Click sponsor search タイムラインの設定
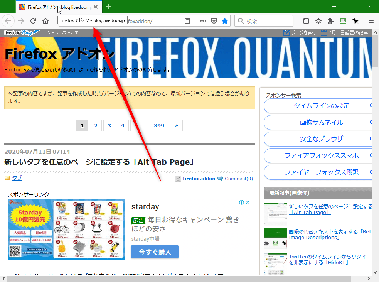The width and height of the screenshot is (379, 282). (321, 106)
